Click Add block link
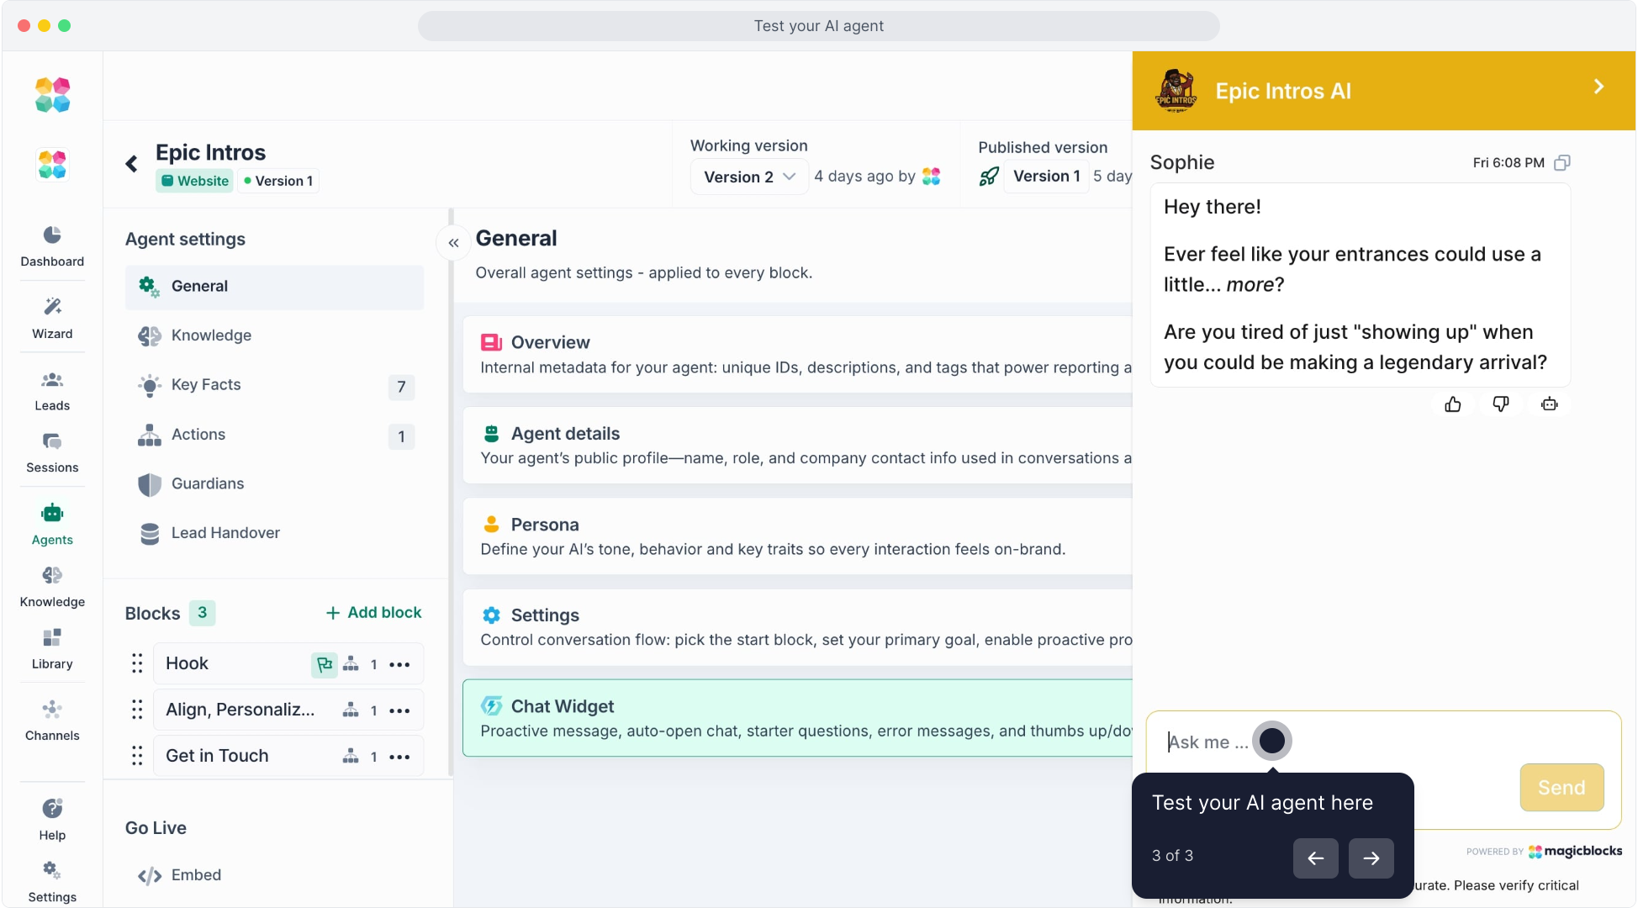Image resolution: width=1638 pixels, height=908 pixels. (x=373, y=612)
